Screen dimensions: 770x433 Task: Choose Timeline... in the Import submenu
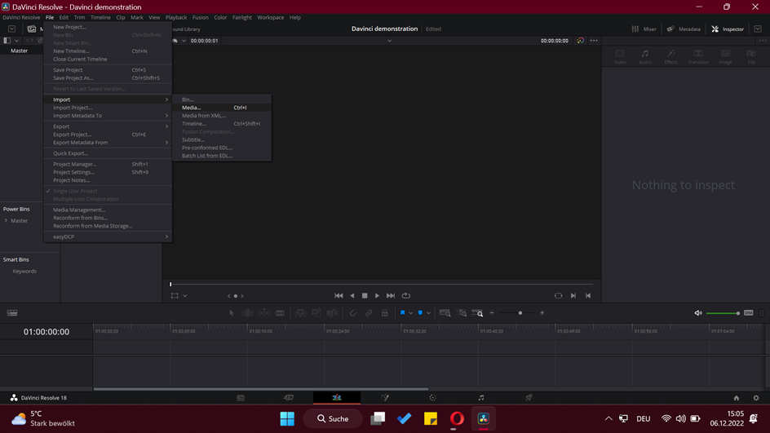(222, 124)
